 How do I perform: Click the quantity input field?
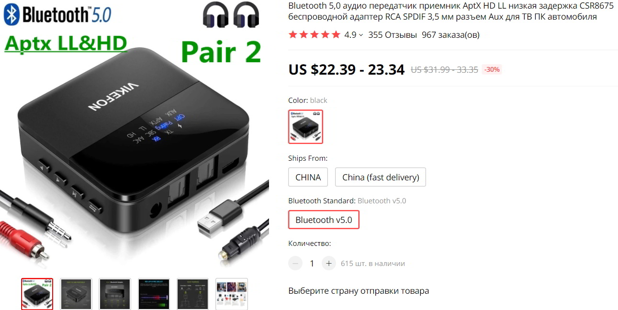point(312,263)
